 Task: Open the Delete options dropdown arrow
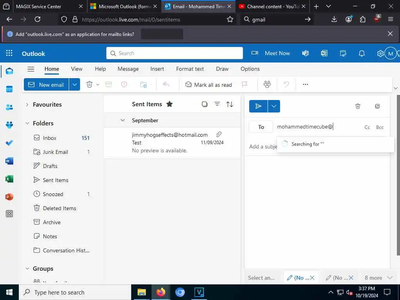click(98, 84)
